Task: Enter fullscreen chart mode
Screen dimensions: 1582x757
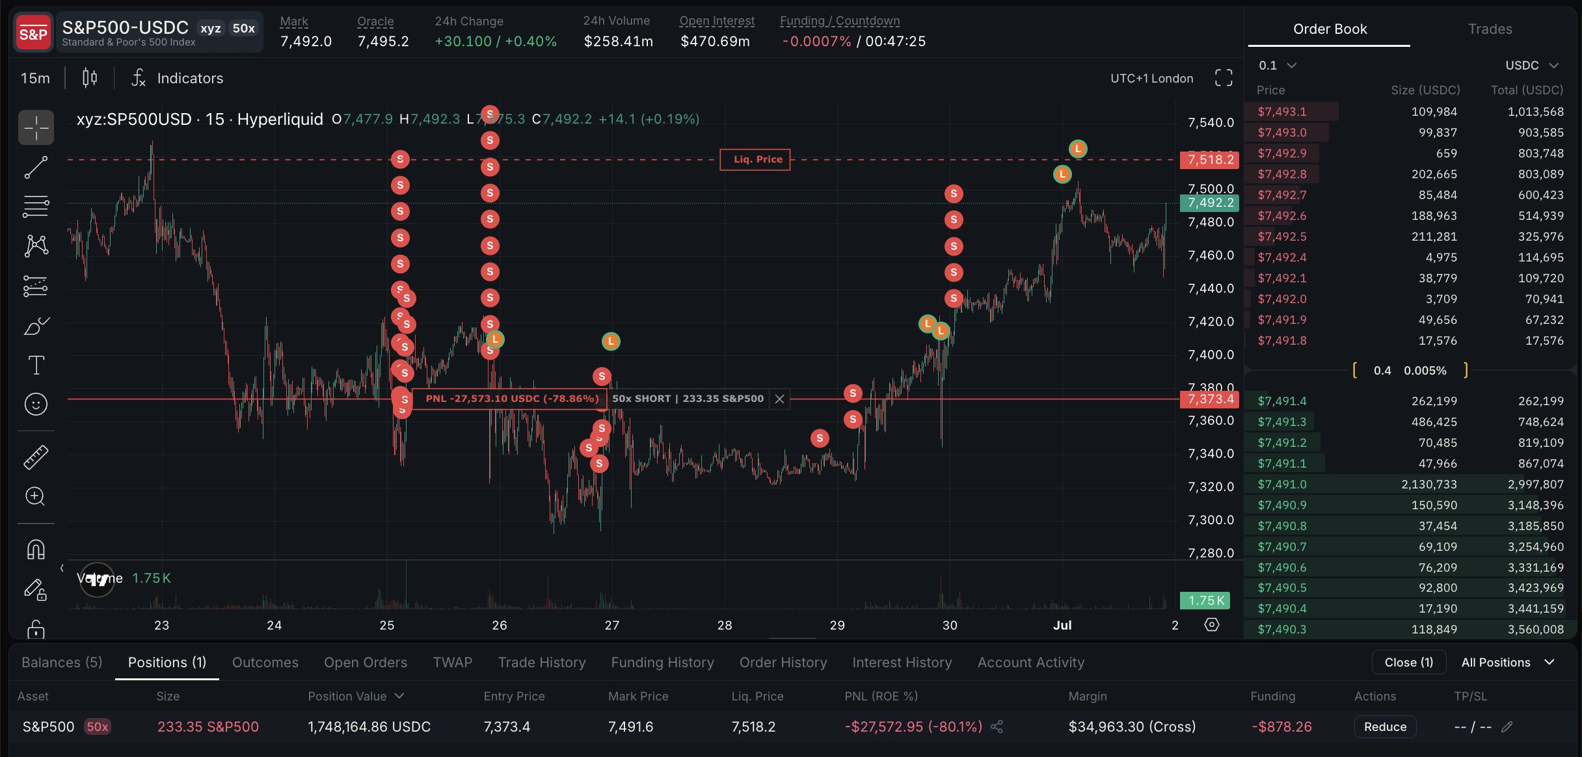Action: tap(1224, 78)
